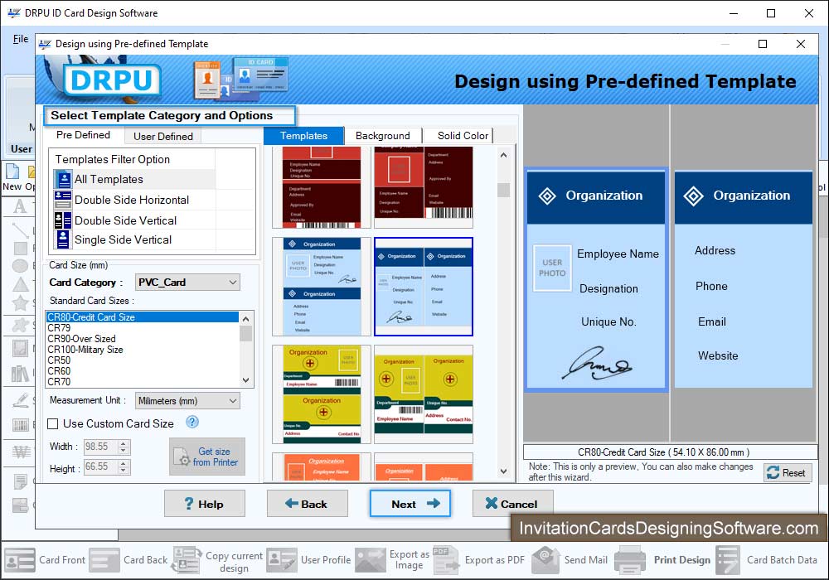Select the Barcode tool in the left toolbar
The image size is (829, 580).
pyautogui.click(x=20, y=425)
